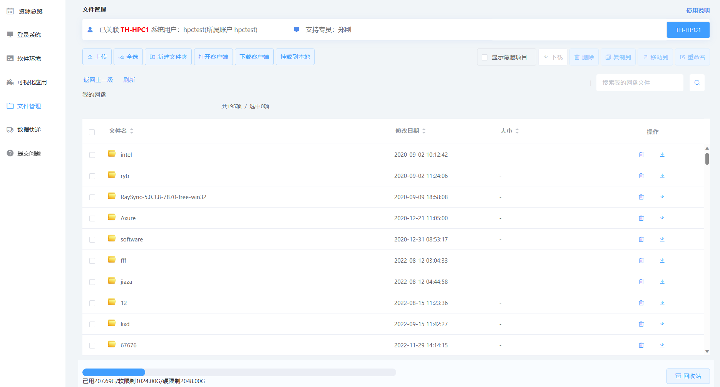This screenshot has width=720, height=387.
Task: Click the TH-HPC1 blue button
Action: 688,30
